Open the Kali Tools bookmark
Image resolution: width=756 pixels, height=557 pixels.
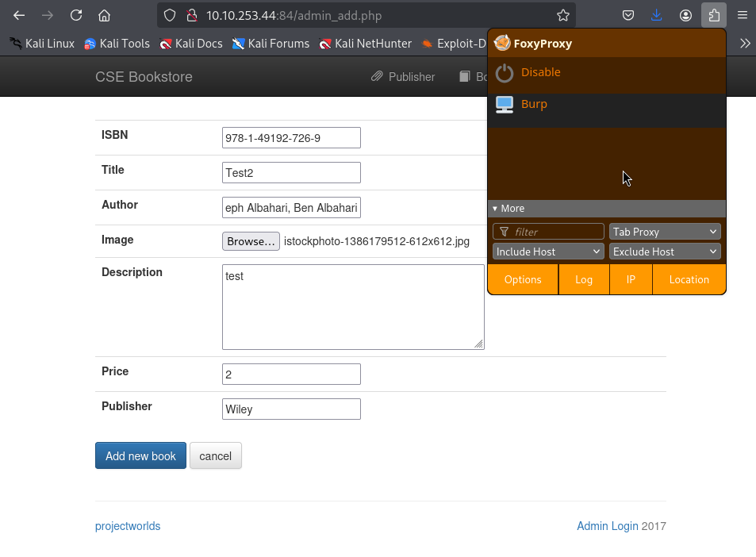(117, 44)
